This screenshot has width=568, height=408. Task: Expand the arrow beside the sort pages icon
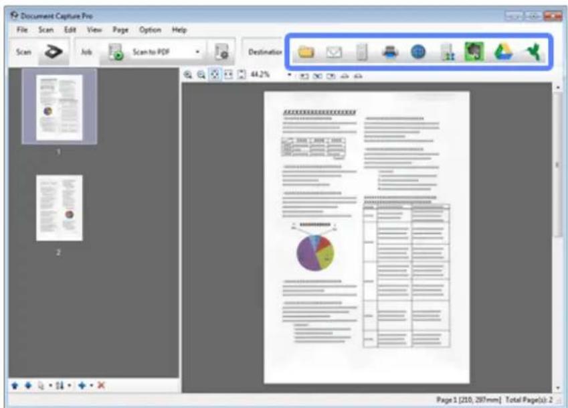69,386
